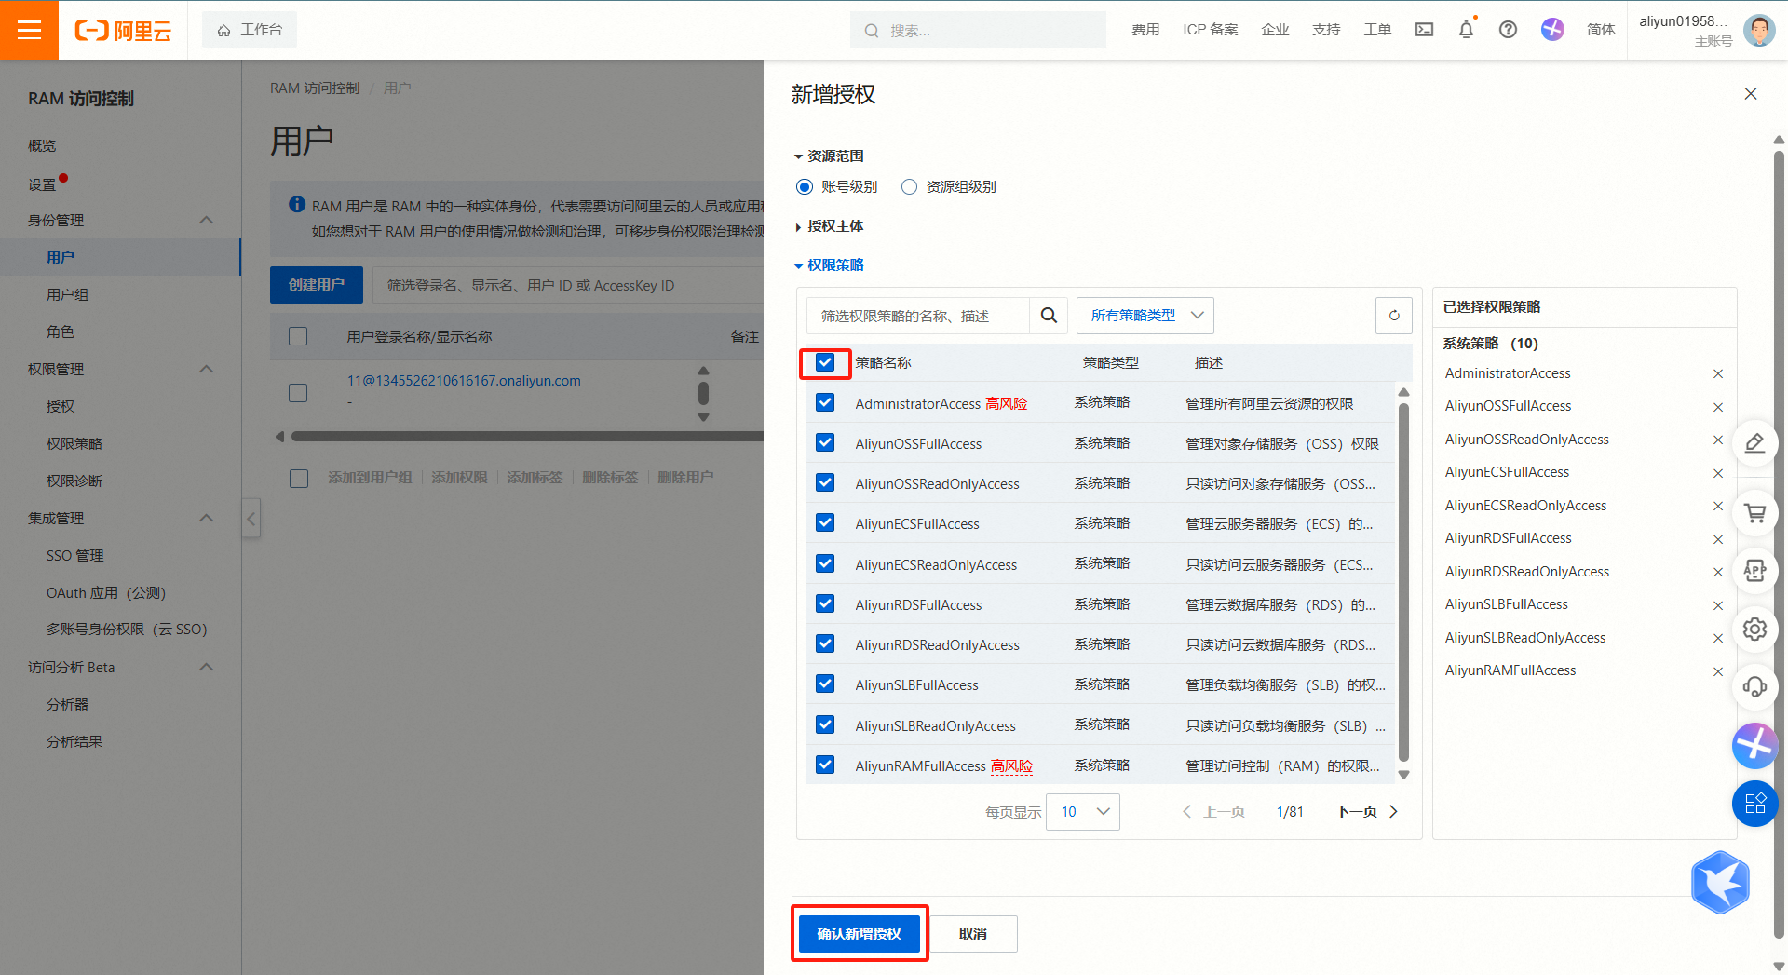Remove AliyunRDSReadOnlyAccess from selected policies

1718,573
